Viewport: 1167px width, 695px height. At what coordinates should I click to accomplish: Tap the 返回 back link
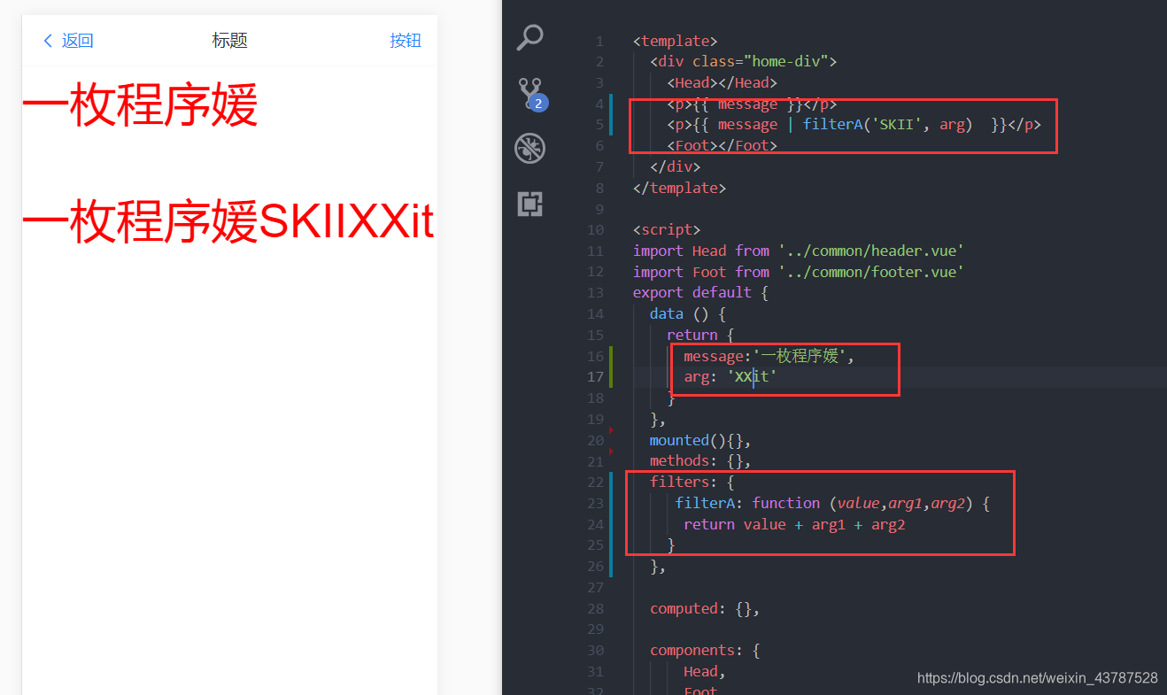click(x=77, y=41)
